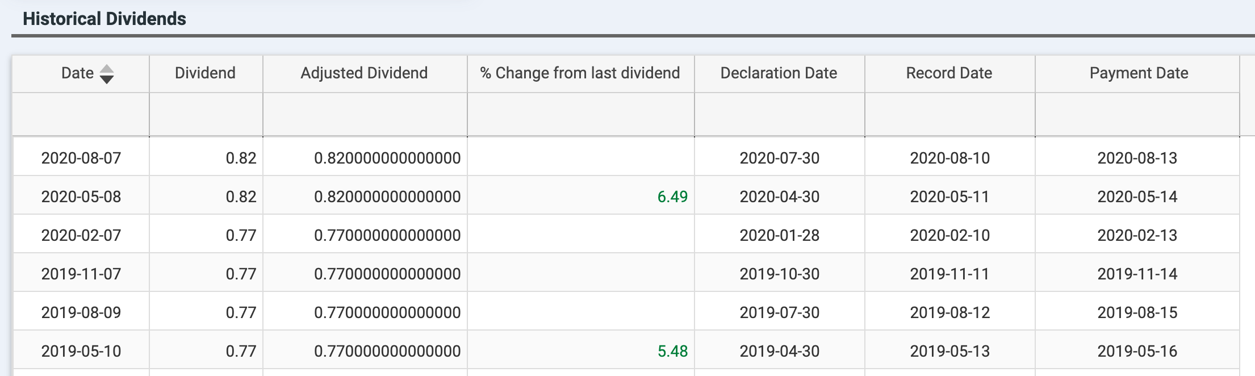Viewport: 1255px width, 376px height.
Task: Click the filter field under Adjusted Dividend
Action: coord(365,115)
